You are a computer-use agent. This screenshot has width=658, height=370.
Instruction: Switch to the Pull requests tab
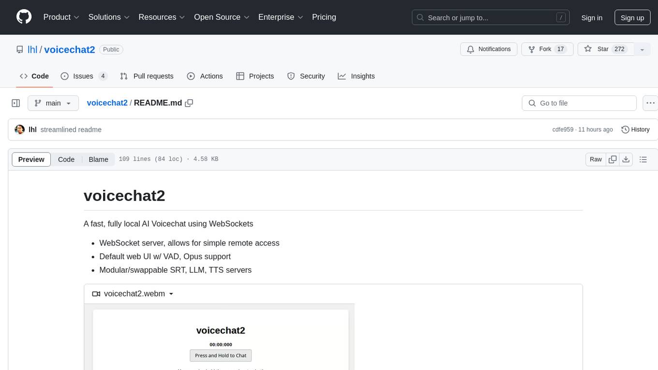pos(147,76)
